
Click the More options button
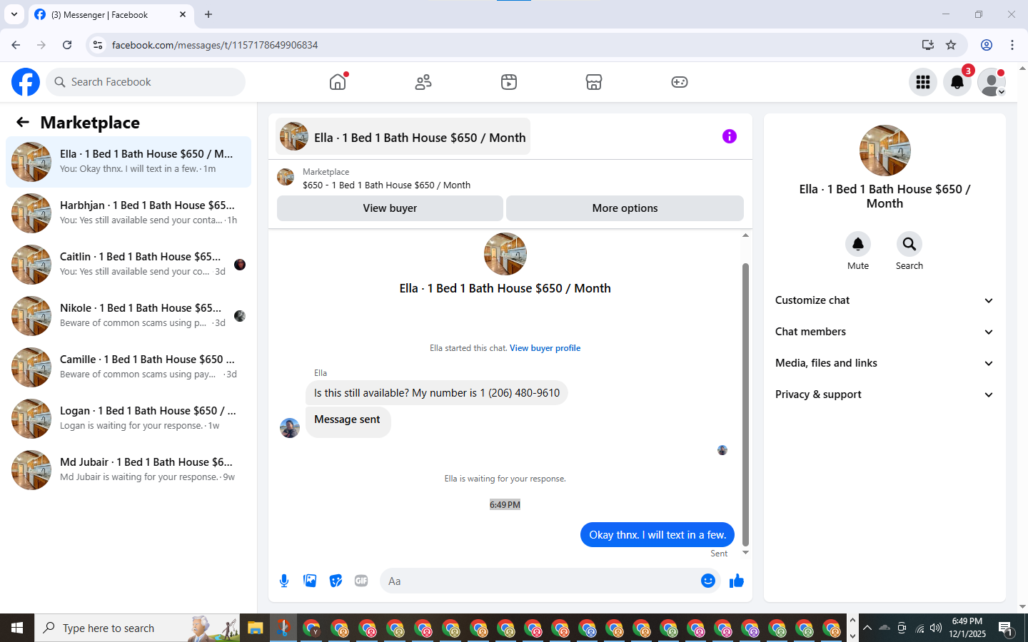[x=625, y=208]
